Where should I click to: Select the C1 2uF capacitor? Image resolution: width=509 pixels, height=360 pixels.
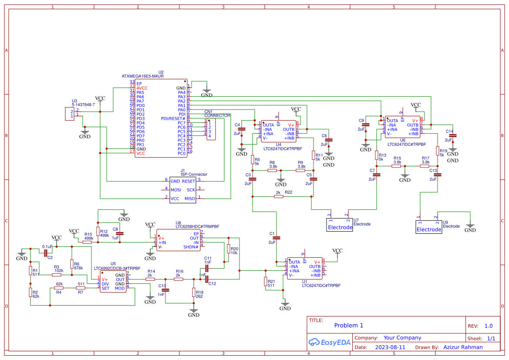[x=276, y=238]
